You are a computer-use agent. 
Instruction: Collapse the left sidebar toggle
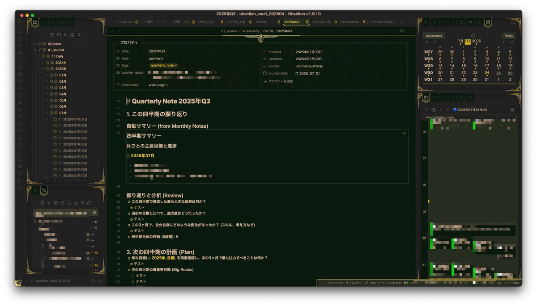point(20,22)
